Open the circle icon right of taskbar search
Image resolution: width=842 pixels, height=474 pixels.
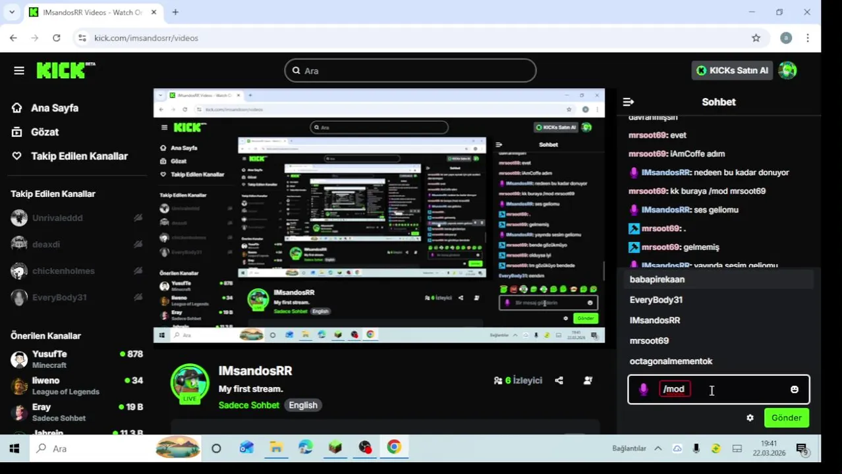216,448
